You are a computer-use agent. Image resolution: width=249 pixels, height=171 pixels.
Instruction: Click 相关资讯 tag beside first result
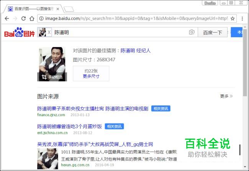[x=161, y=109]
